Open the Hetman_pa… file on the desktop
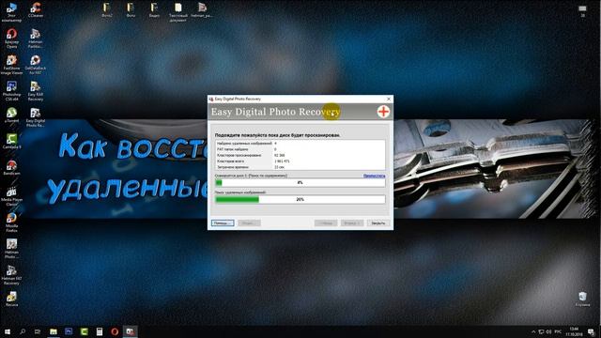The image size is (601, 338). point(202,10)
